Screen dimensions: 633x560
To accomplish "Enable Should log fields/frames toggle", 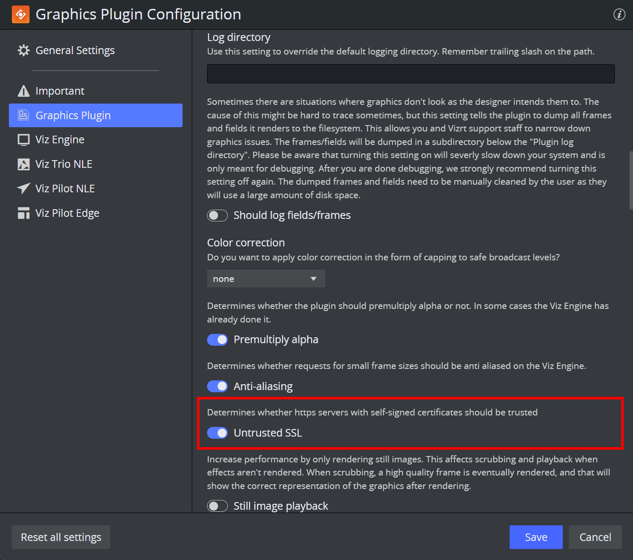I will pos(217,216).
